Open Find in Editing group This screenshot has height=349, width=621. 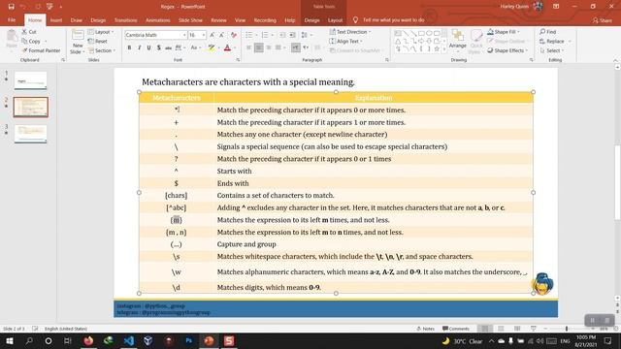tap(547, 32)
